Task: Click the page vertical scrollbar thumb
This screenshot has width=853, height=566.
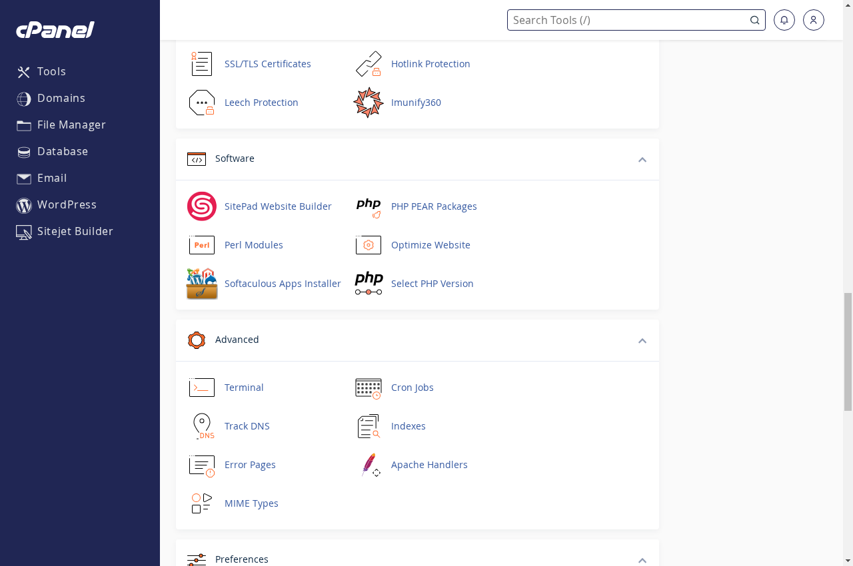Action: pyautogui.click(x=848, y=352)
